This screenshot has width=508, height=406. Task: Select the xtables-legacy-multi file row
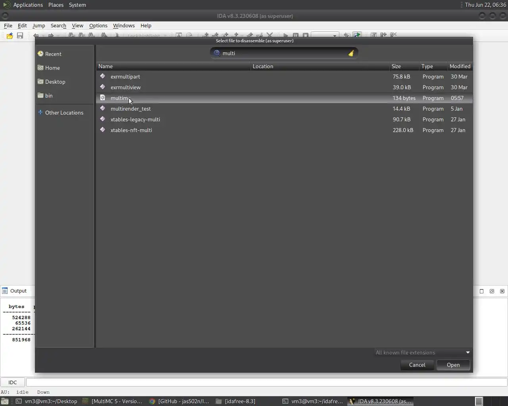[284, 119]
